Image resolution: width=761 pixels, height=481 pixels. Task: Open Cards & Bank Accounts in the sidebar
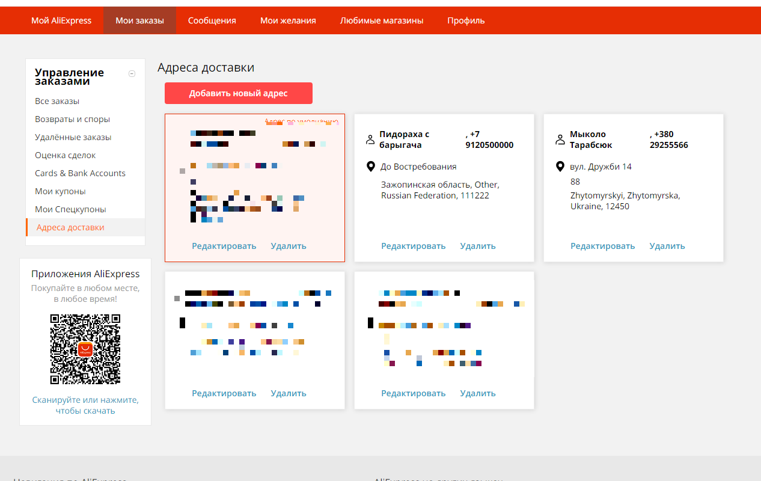[80, 173]
